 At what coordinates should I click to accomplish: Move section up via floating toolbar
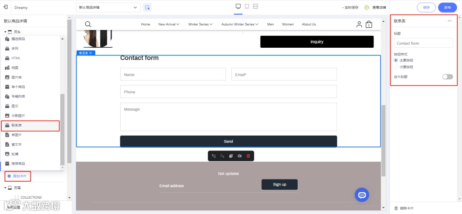213,156
